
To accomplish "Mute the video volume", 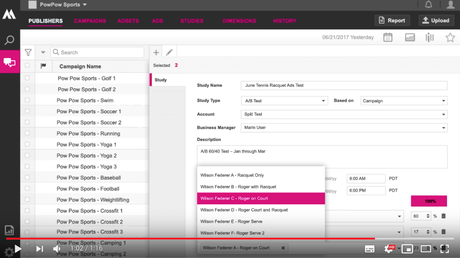I will [x=57, y=249].
